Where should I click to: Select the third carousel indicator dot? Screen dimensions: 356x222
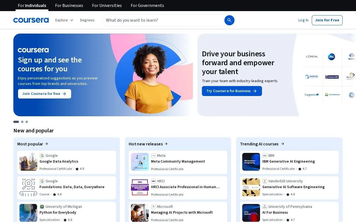27,122
